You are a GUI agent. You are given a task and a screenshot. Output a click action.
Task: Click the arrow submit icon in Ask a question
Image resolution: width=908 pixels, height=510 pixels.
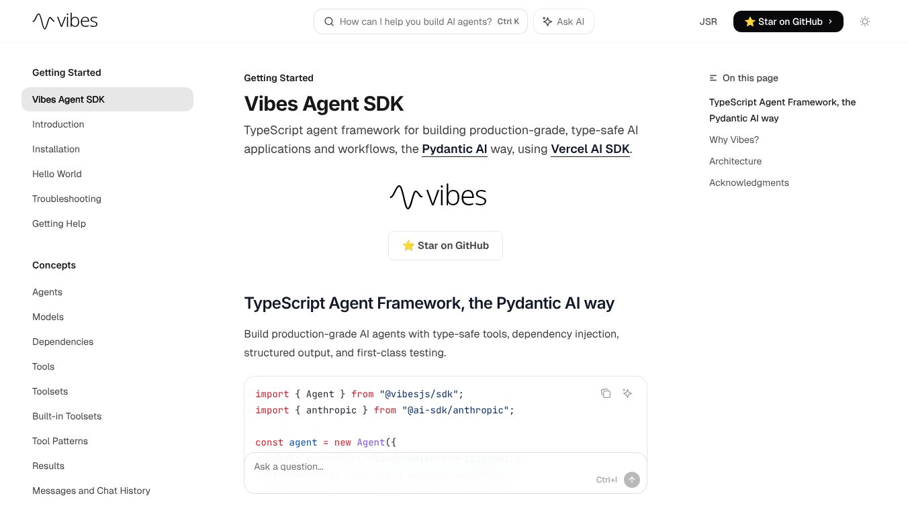632,479
